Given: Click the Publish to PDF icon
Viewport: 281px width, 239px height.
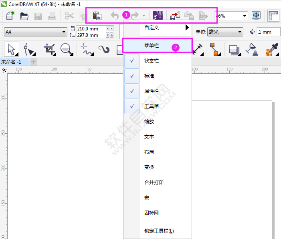Looking at the screenshot, I should [203, 16].
